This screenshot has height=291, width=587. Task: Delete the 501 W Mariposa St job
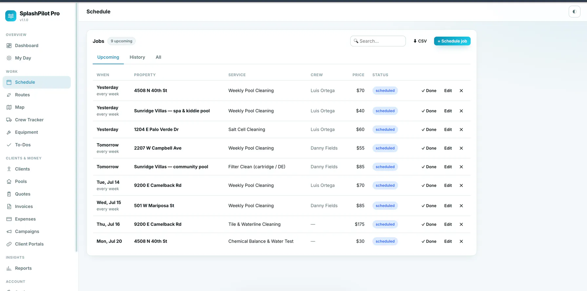point(461,206)
